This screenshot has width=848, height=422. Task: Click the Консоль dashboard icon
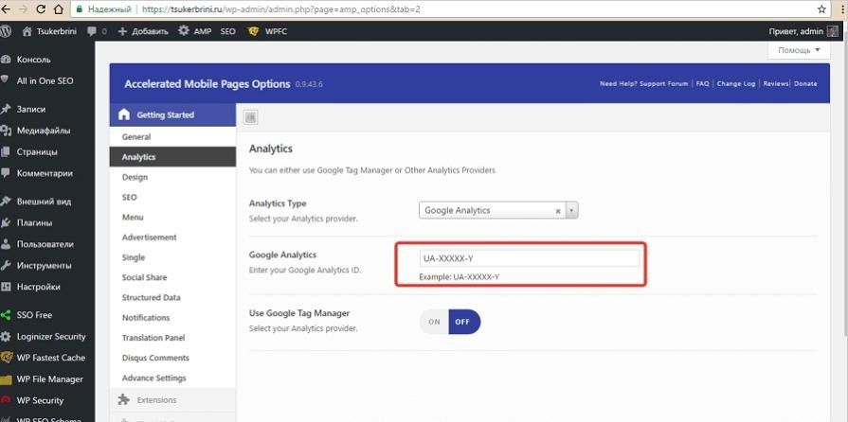6,60
